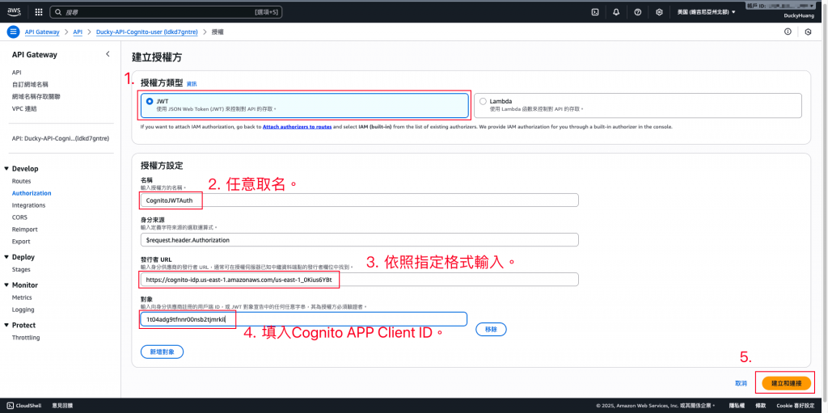
Task: Launch CloudShell from top bar icon
Action: [x=594, y=11]
